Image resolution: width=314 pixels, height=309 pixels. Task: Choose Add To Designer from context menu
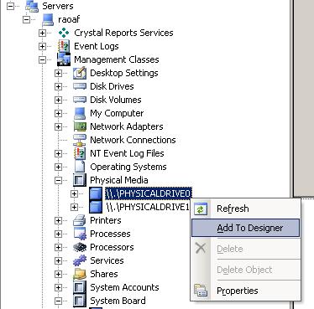(245, 228)
